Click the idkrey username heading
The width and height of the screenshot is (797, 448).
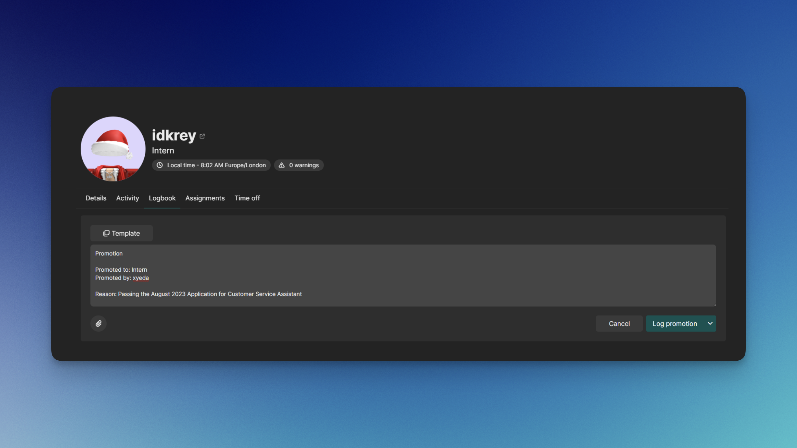coord(174,136)
